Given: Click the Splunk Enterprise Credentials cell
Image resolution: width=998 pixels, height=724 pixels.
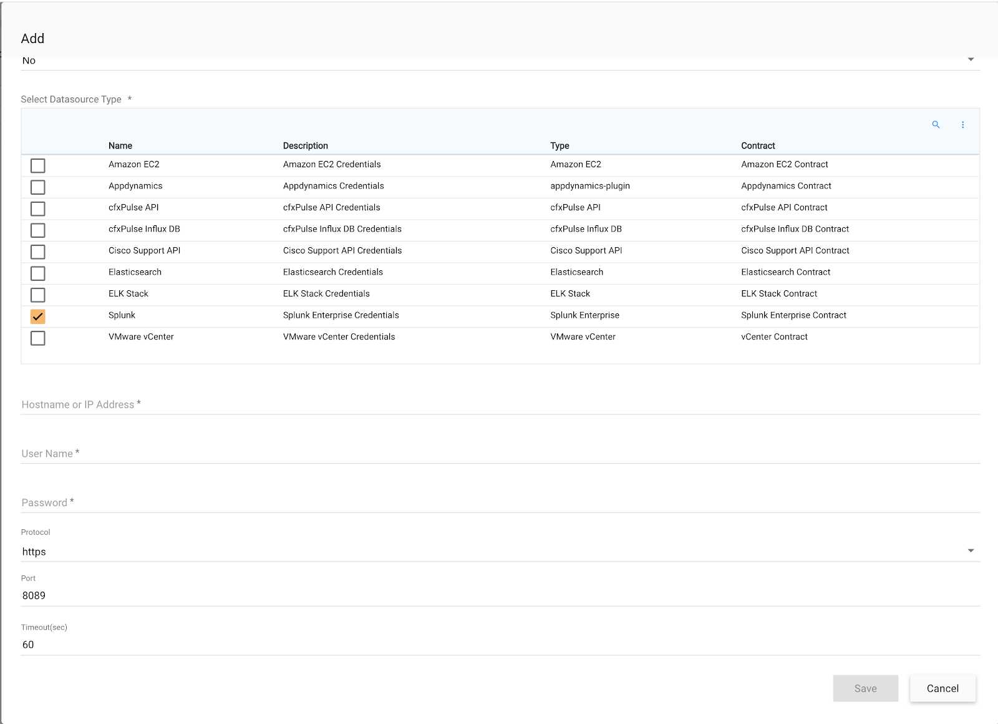Looking at the screenshot, I should point(341,315).
